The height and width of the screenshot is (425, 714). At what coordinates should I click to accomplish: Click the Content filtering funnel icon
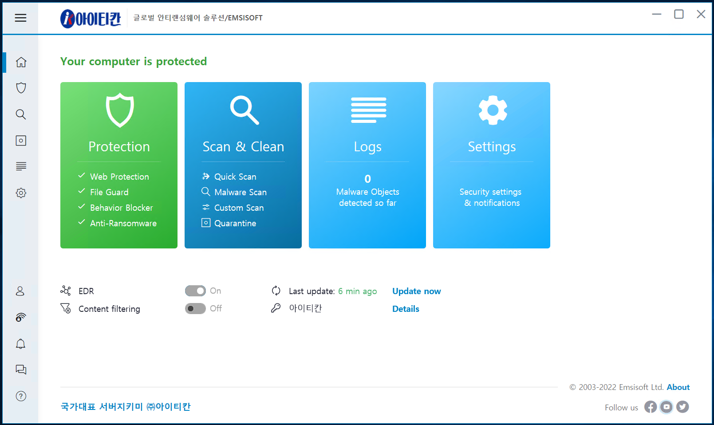pyautogui.click(x=66, y=308)
